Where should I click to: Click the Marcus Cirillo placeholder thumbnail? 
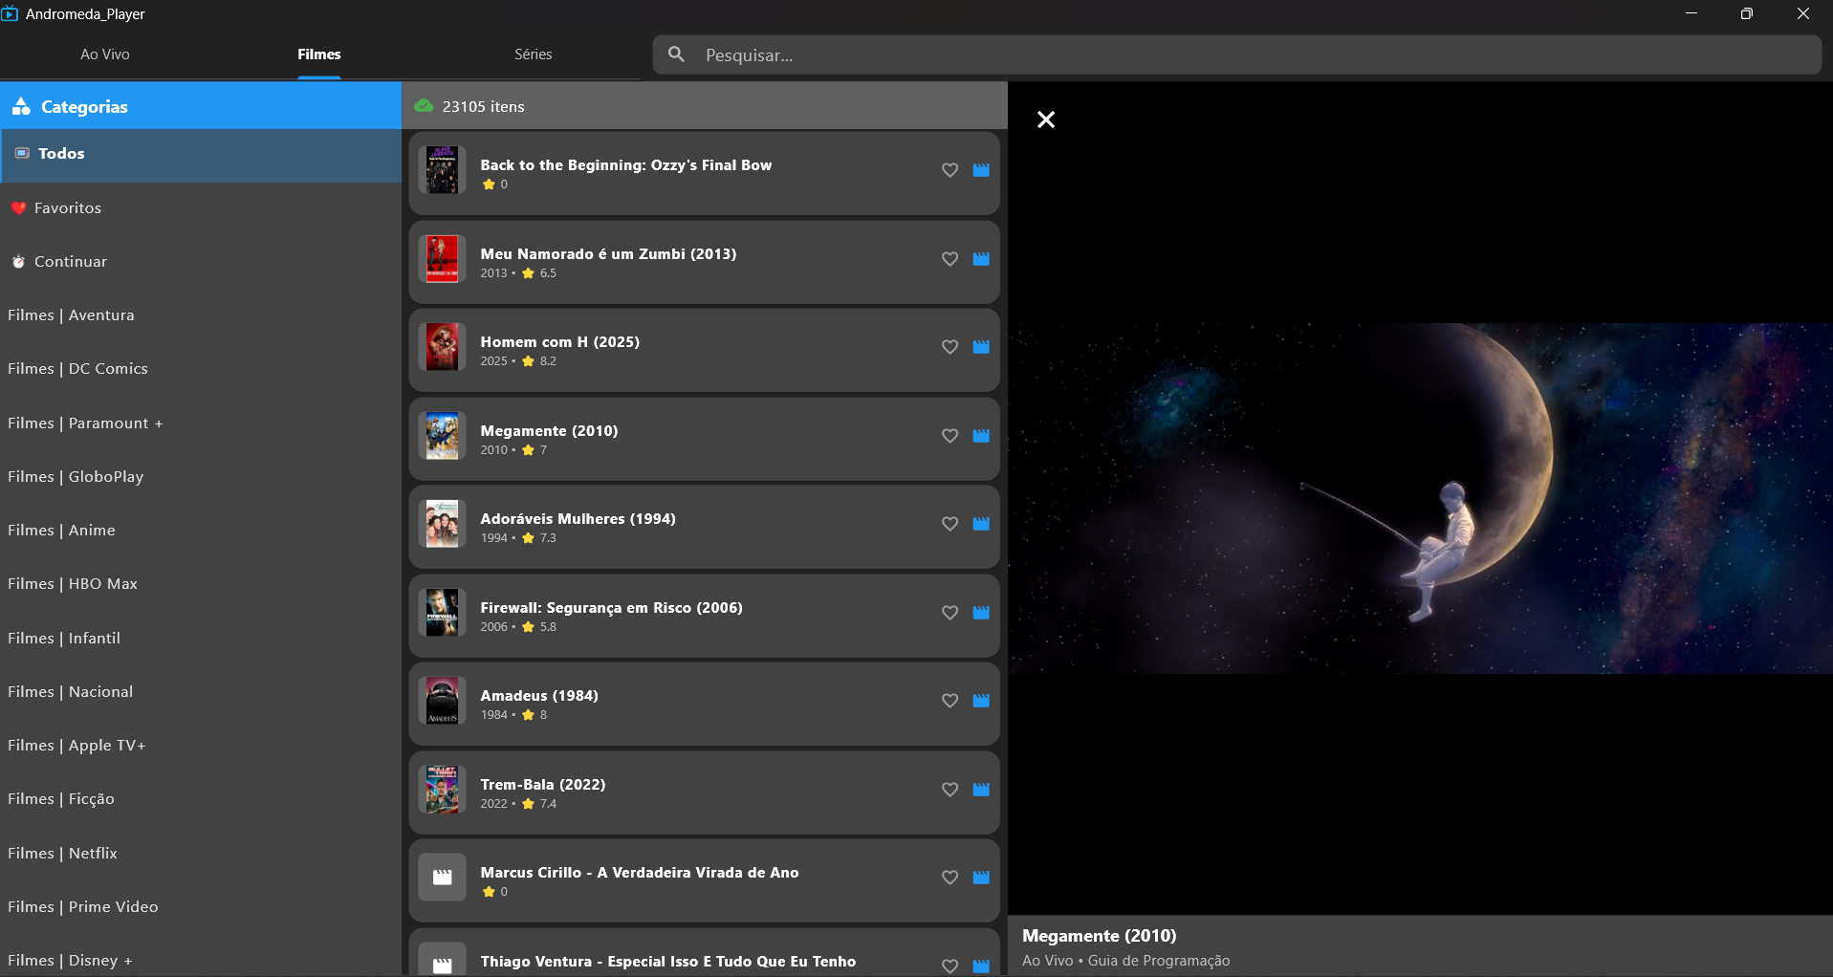[x=442, y=878]
